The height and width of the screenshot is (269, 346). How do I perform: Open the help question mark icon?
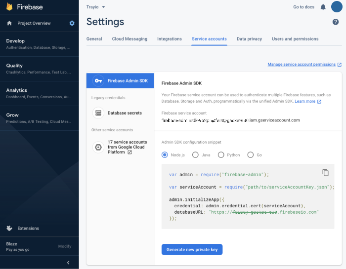(336, 22)
